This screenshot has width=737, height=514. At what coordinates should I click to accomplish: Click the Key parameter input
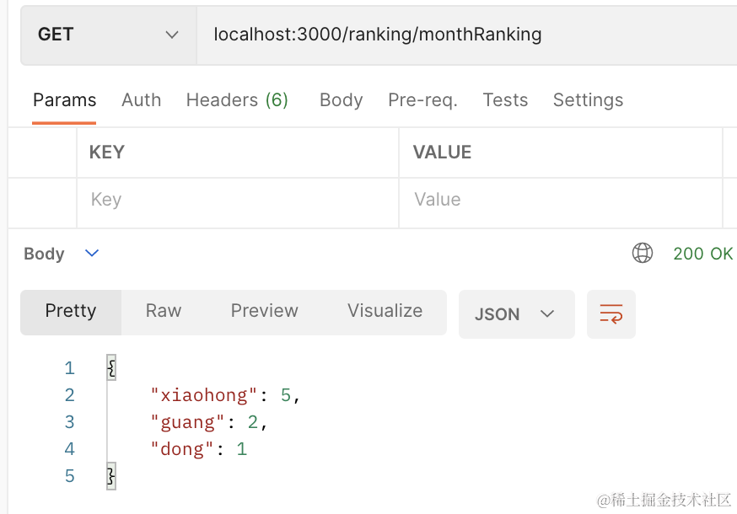click(x=236, y=200)
